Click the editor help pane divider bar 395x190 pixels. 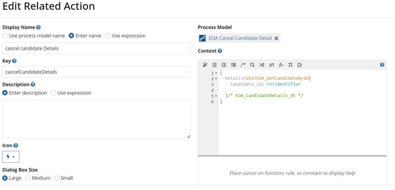(x=292, y=156)
